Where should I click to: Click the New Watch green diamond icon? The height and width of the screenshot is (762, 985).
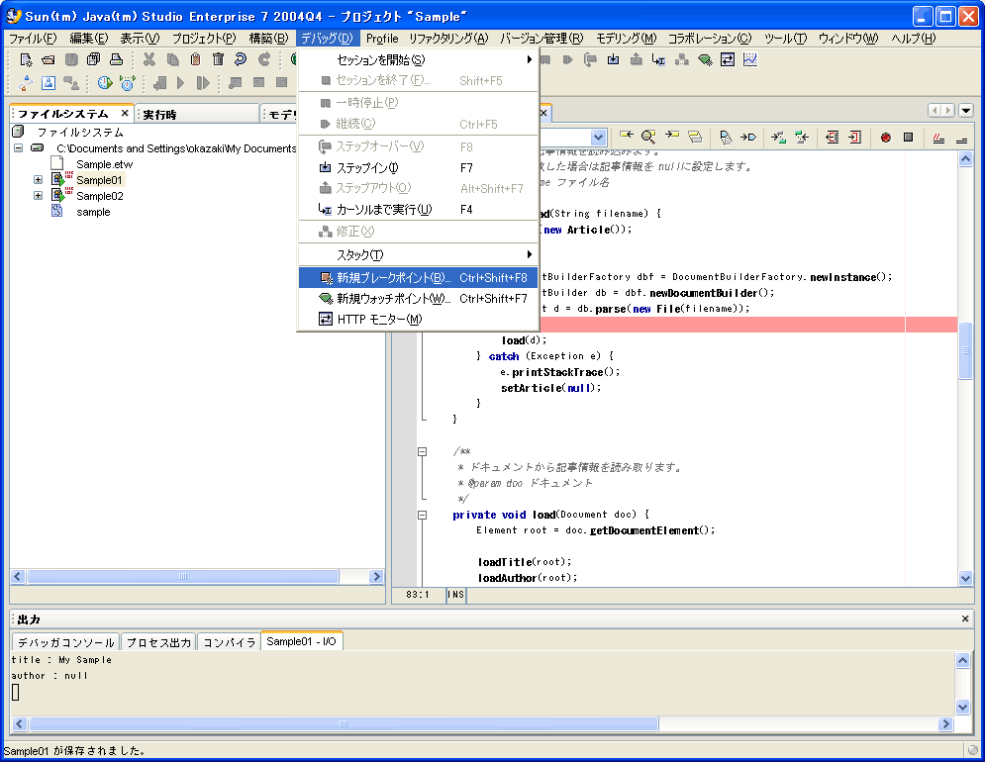click(x=705, y=59)
